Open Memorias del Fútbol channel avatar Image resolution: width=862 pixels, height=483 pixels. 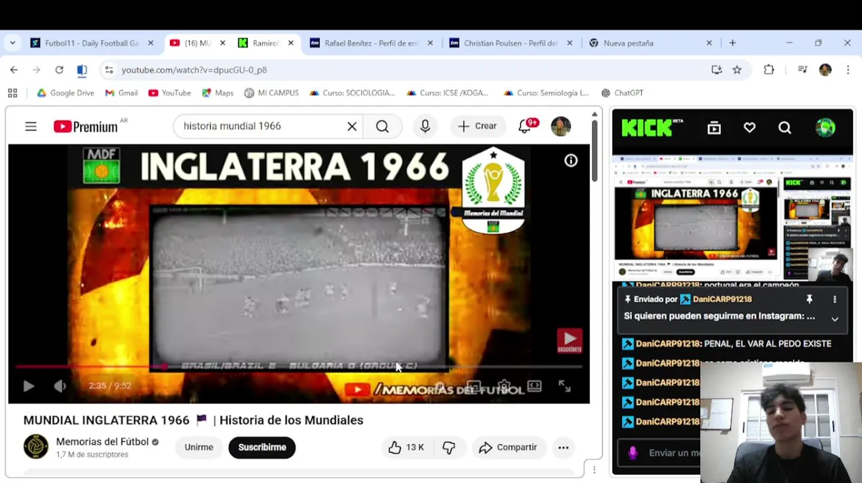pyautogui.click(x=36, y=447)
